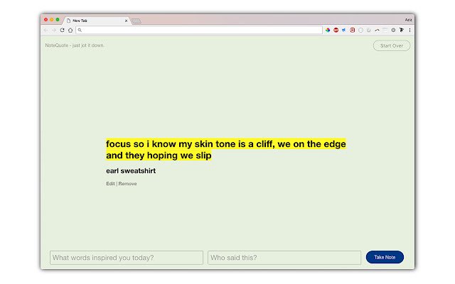This screenshot has height=284, width=455.
Task: Click the browser forward arrow
Action: (x=54, y=30)
